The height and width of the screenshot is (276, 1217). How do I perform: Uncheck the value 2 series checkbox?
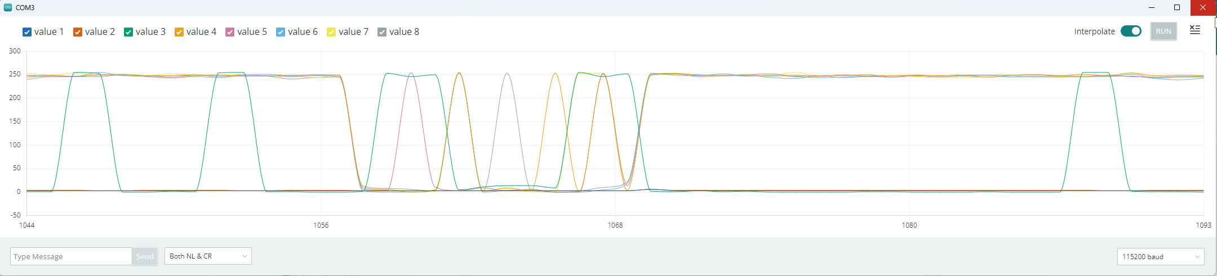pos(78,32)
